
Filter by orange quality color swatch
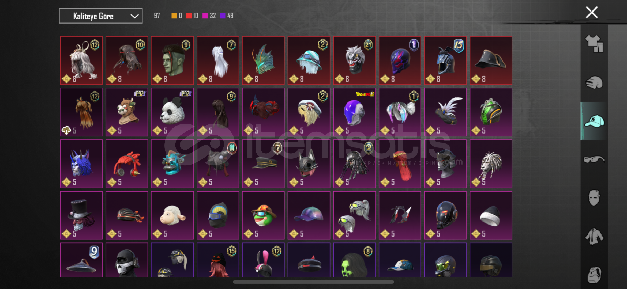click(x=174, y=16)
